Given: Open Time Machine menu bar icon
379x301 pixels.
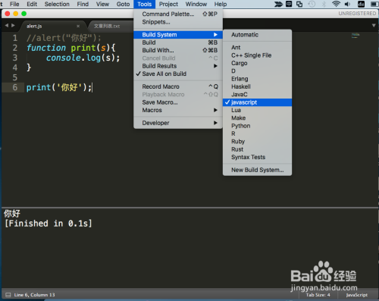Looking at the screenshot, I should [x=312, y=4].
